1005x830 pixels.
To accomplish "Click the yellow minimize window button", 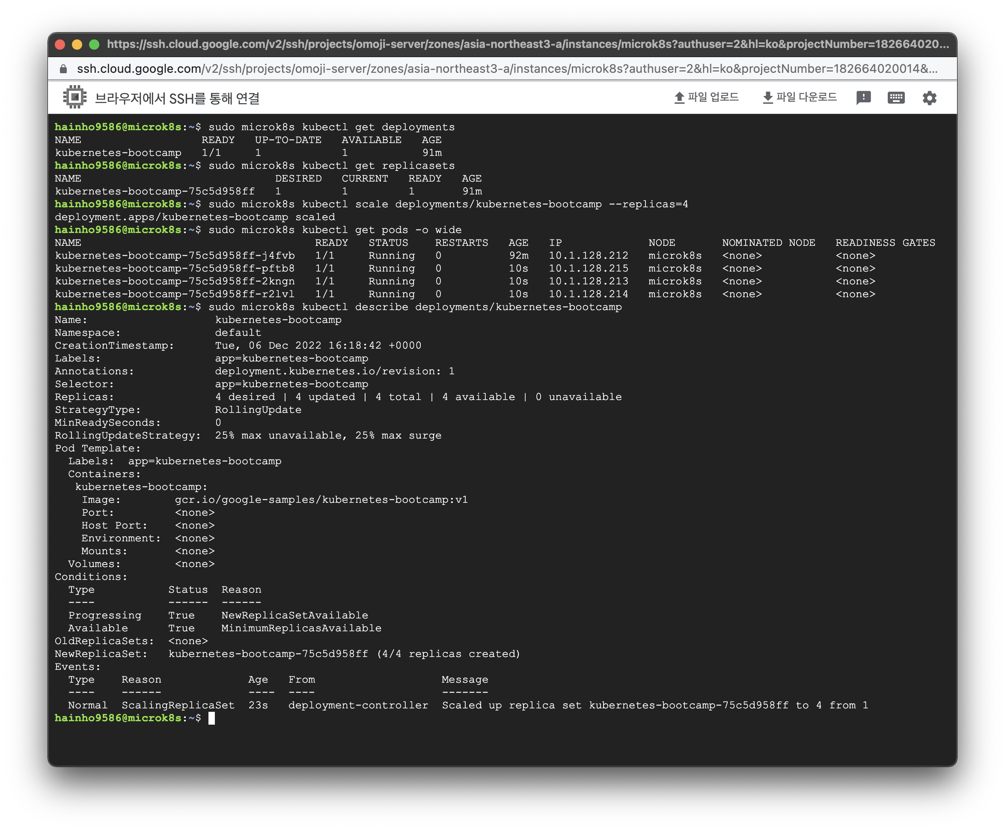I will coord(77,45).
